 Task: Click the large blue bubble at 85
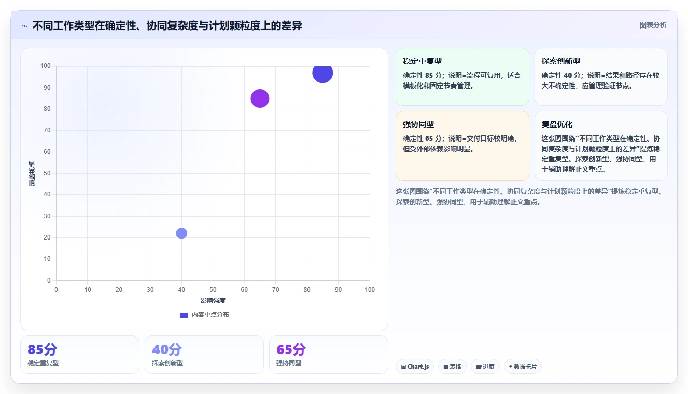coord(322,73)
